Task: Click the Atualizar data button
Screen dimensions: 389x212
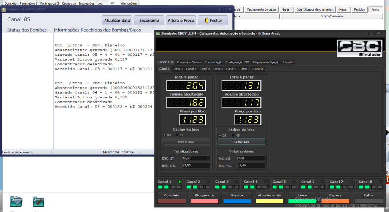Action: (x=117, y=21)
